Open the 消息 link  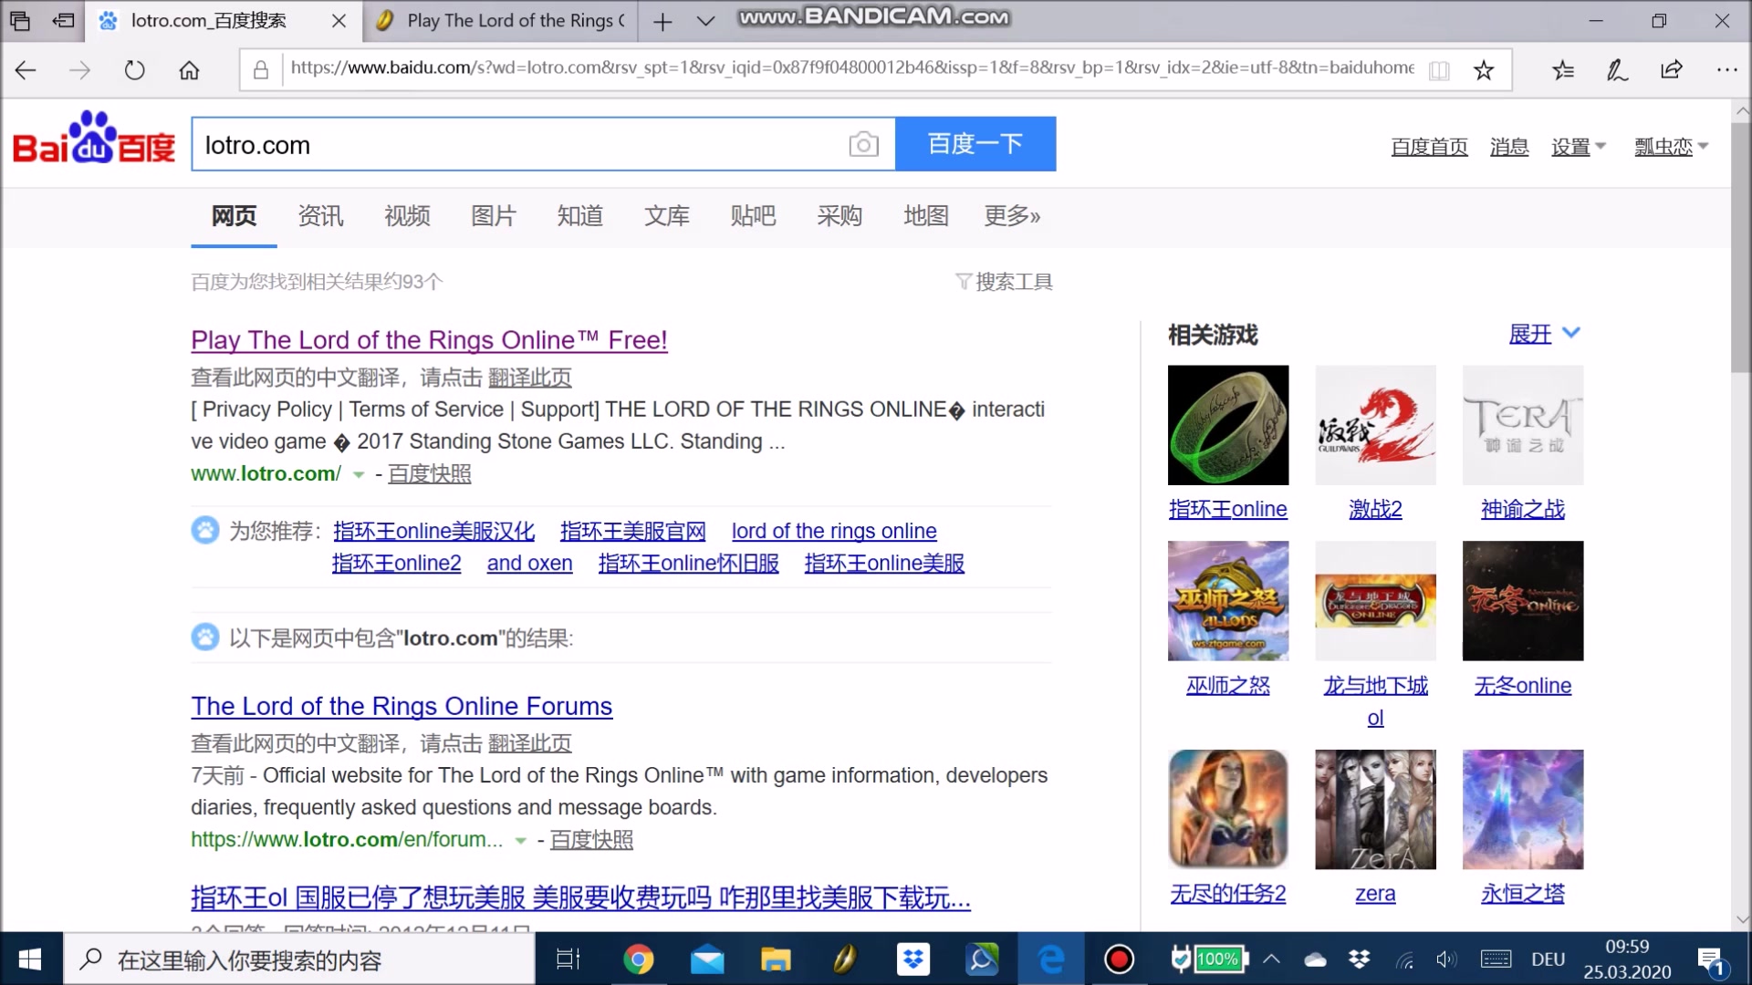coord(1509,147)
